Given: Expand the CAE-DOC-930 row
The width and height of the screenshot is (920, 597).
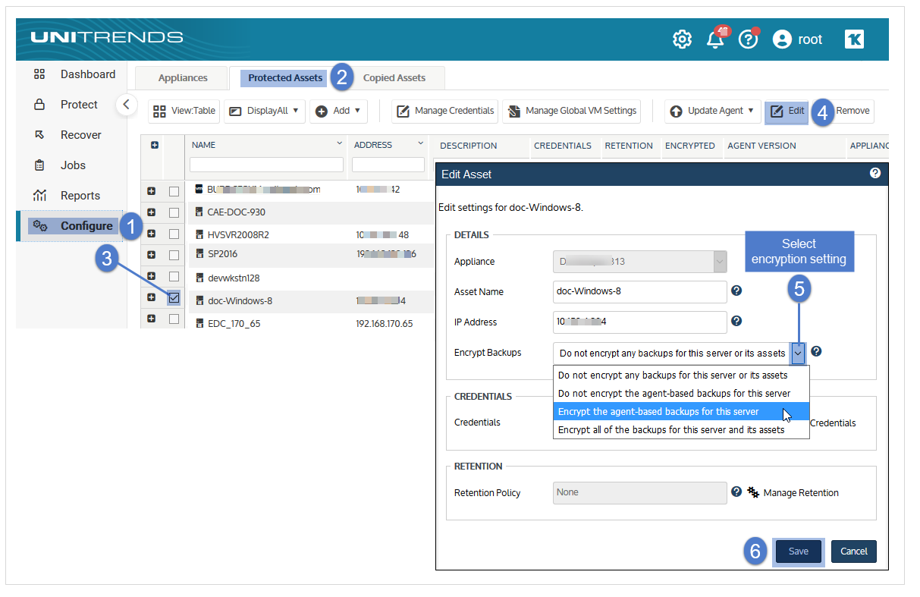Looking at the screenshot, I should [x=151, y=212].
